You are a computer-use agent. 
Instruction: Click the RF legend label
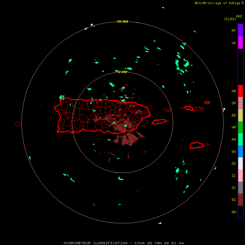[x=234, y=30]
